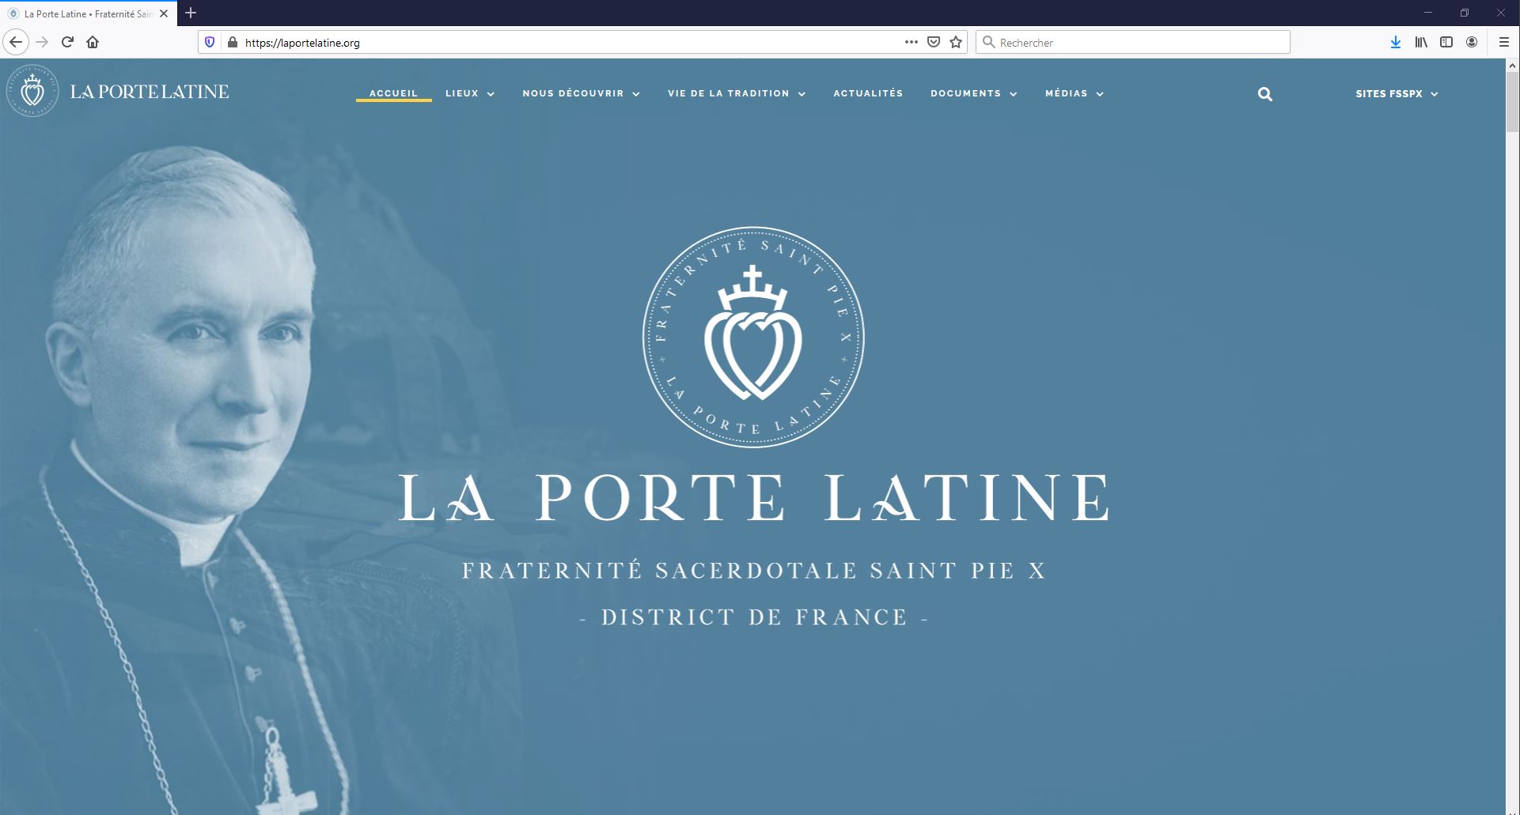Expand the Documents dropdown menu
The width and height of the screenshot is (1520, 815).
click(974, 93)
